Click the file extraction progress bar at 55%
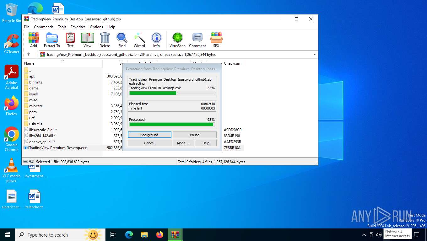427x241 pixels. point(172,93)
